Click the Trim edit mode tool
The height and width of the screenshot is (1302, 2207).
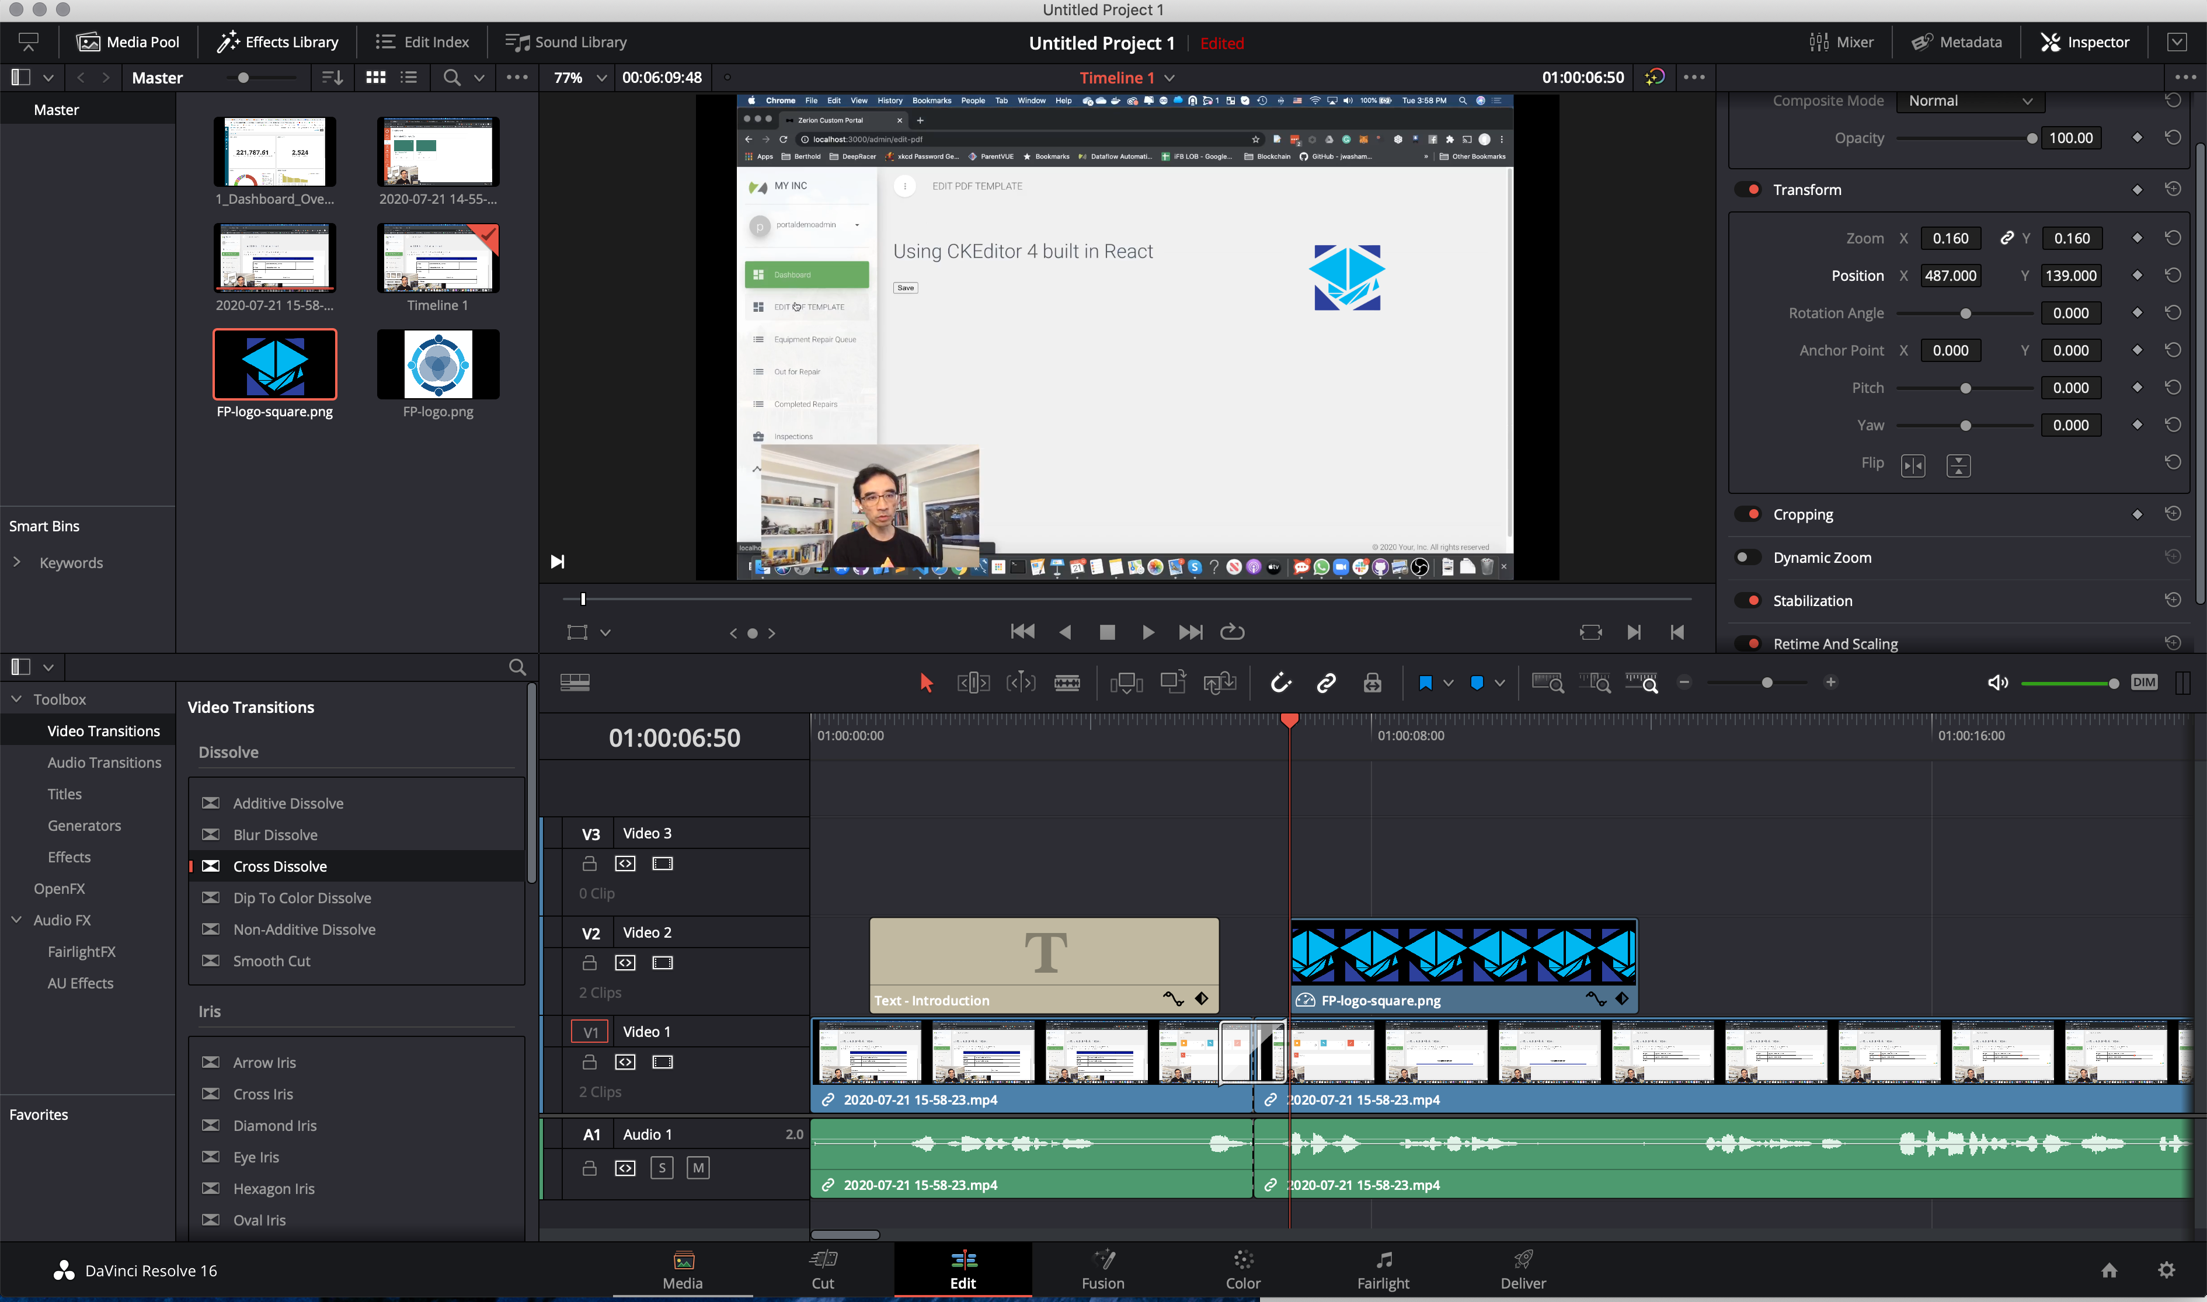coord(974,683)
